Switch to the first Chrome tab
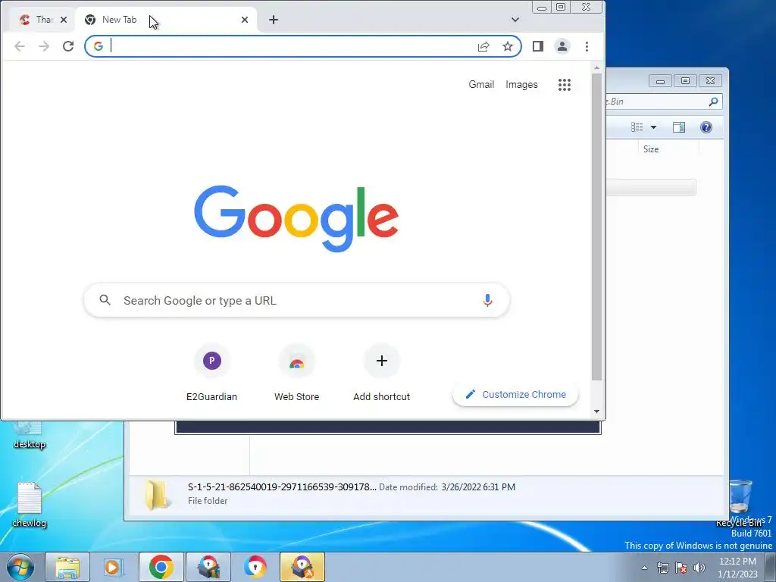This screenshot has height=582, width=776. [x=36, y=20]
